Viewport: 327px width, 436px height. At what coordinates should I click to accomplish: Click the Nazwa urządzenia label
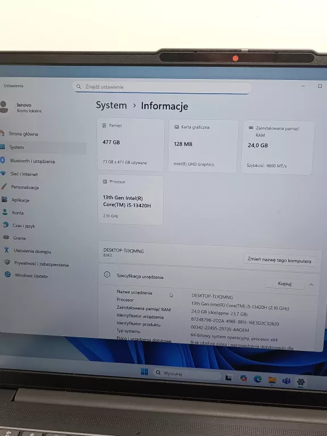click(135, 292)
